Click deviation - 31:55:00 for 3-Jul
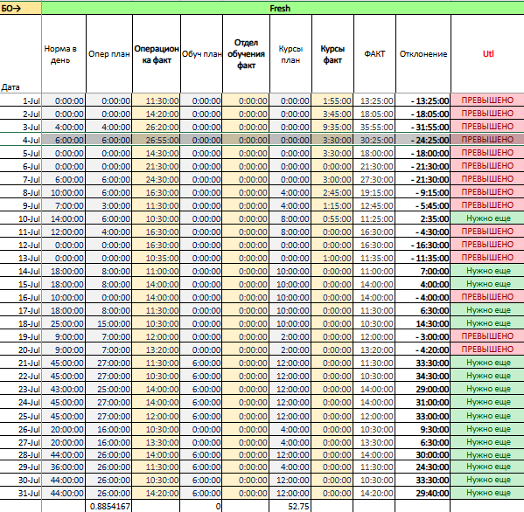The width and height of the screenshot is (524, 512). 423,128
